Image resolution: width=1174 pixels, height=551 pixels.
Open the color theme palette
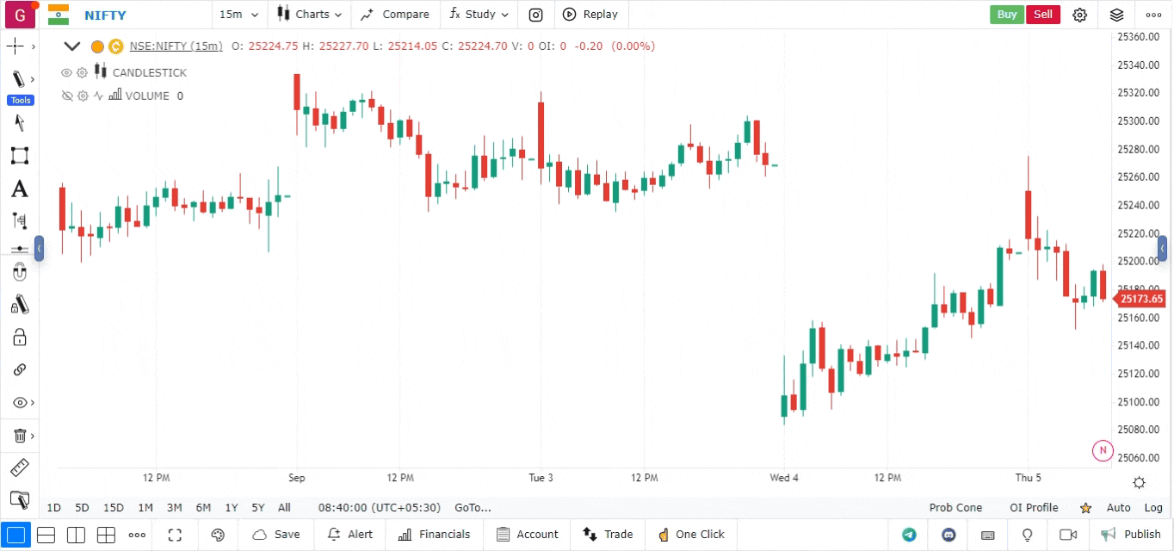(x=218, y=535)
